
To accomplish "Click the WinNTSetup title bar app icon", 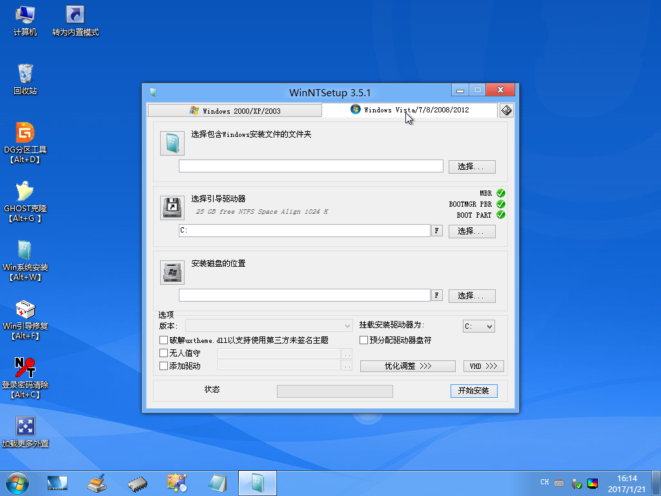I will (x=152, y=92).
